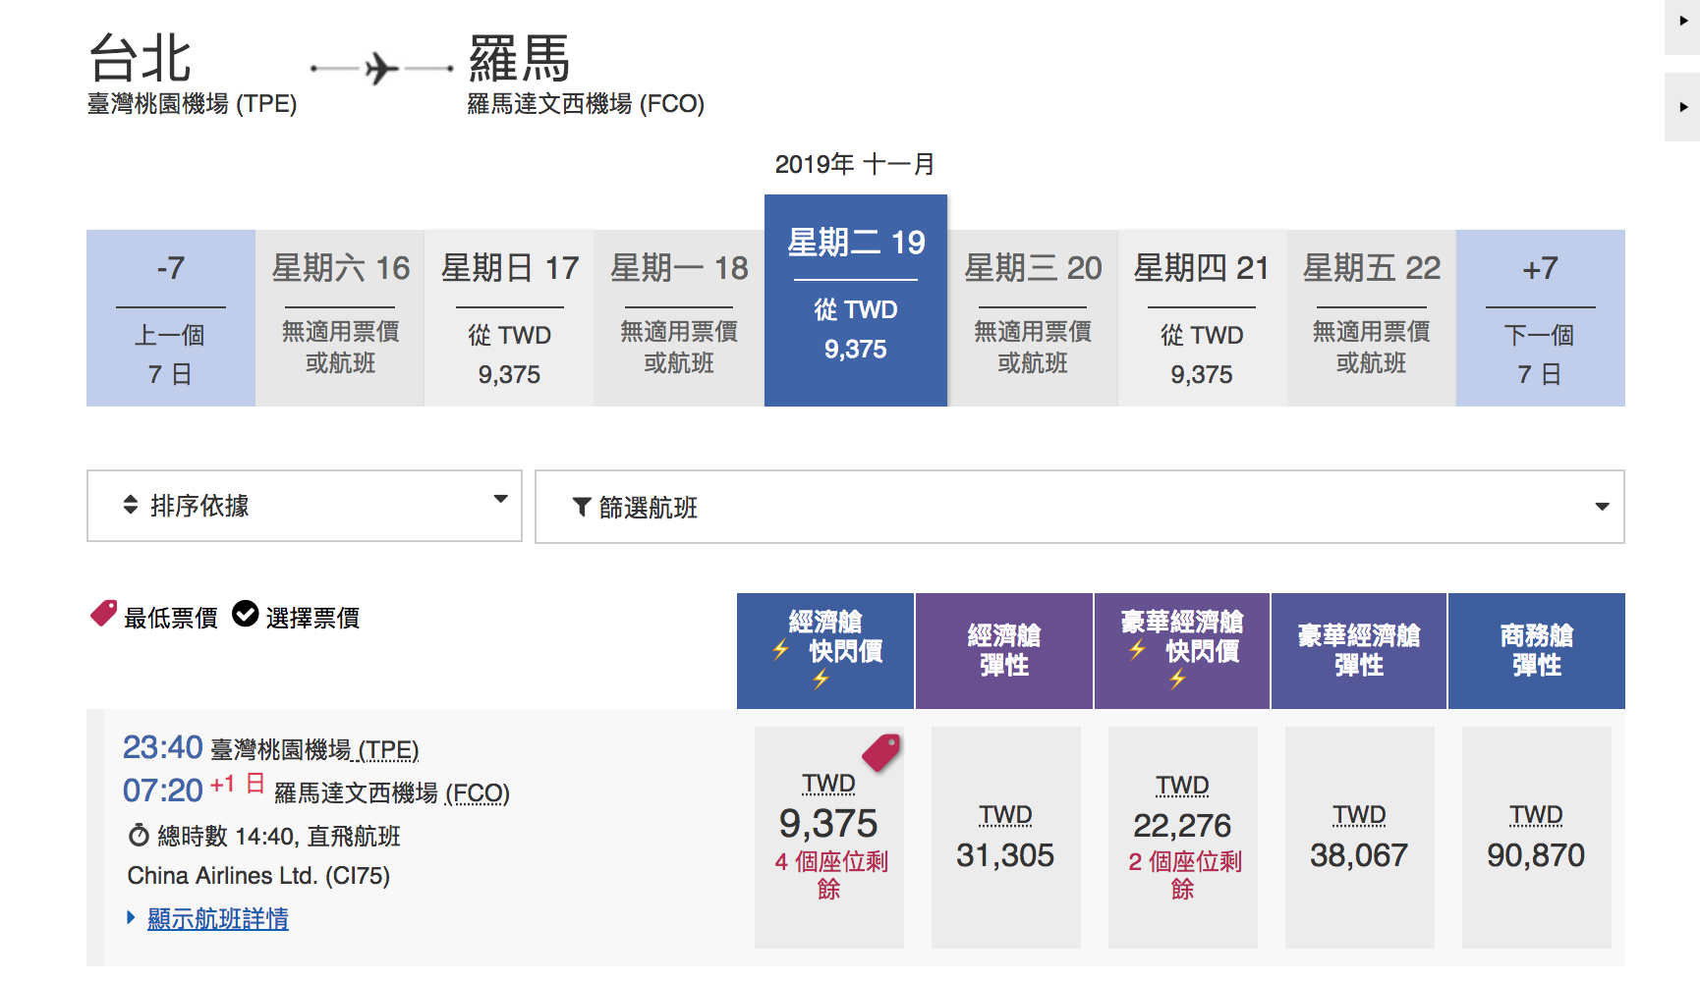
Task: Go to next 7 days
Action: pyautogui.click(x=1540, y=318)
